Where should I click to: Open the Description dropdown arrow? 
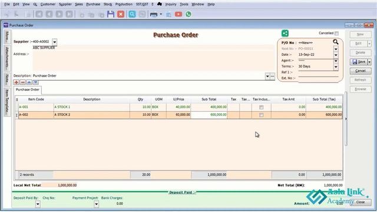click(x=267, y=76)
